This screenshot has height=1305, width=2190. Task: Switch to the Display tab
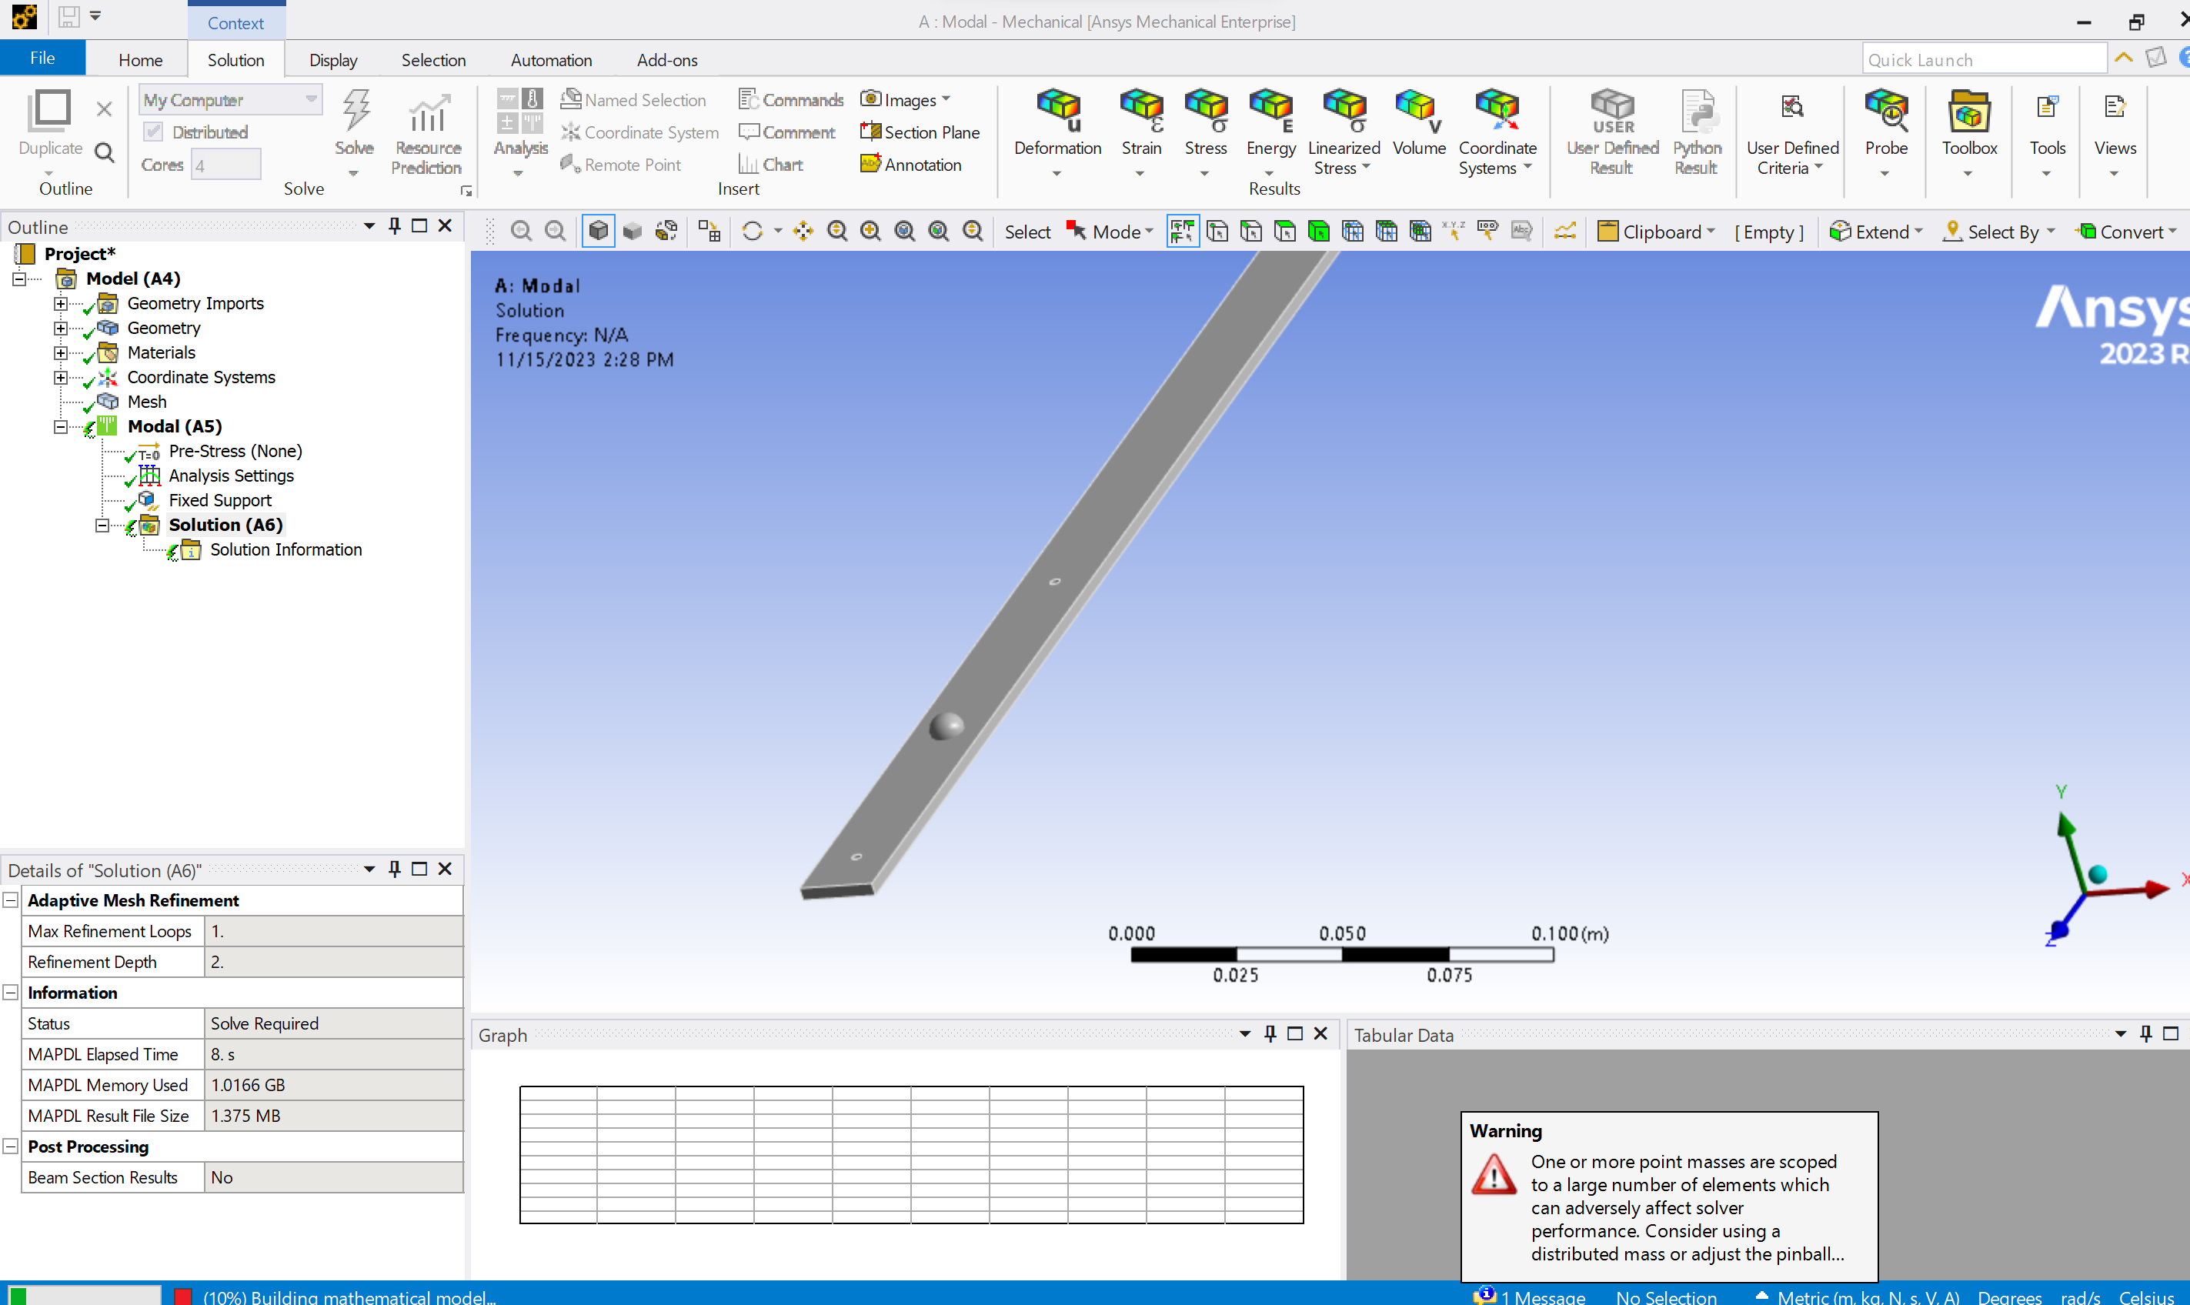[x=333, y=60]
